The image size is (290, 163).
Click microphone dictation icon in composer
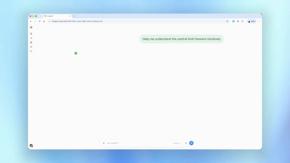pyautogui.click(x=186, y=143)
